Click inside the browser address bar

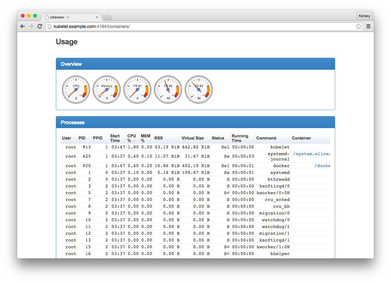click(x=184, y=26)
